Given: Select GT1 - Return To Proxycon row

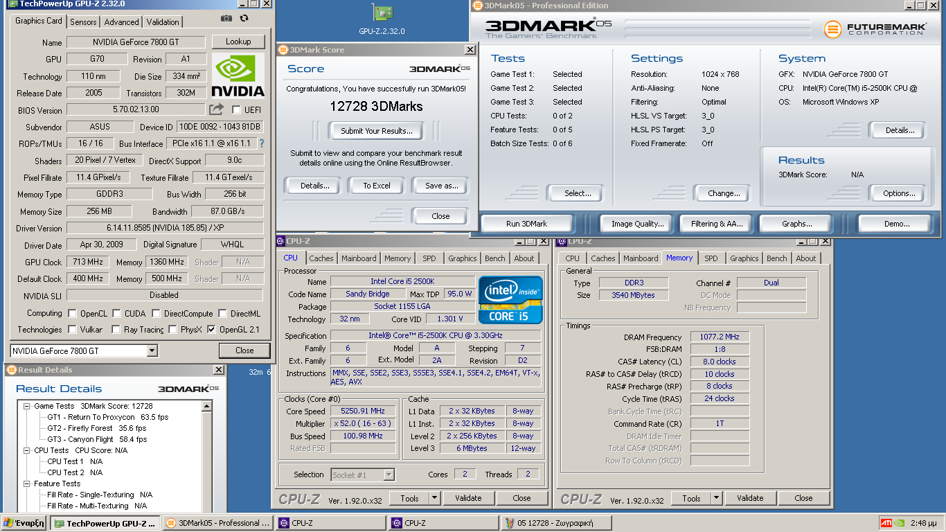Looking at the screenshot, I should (108, 417).
